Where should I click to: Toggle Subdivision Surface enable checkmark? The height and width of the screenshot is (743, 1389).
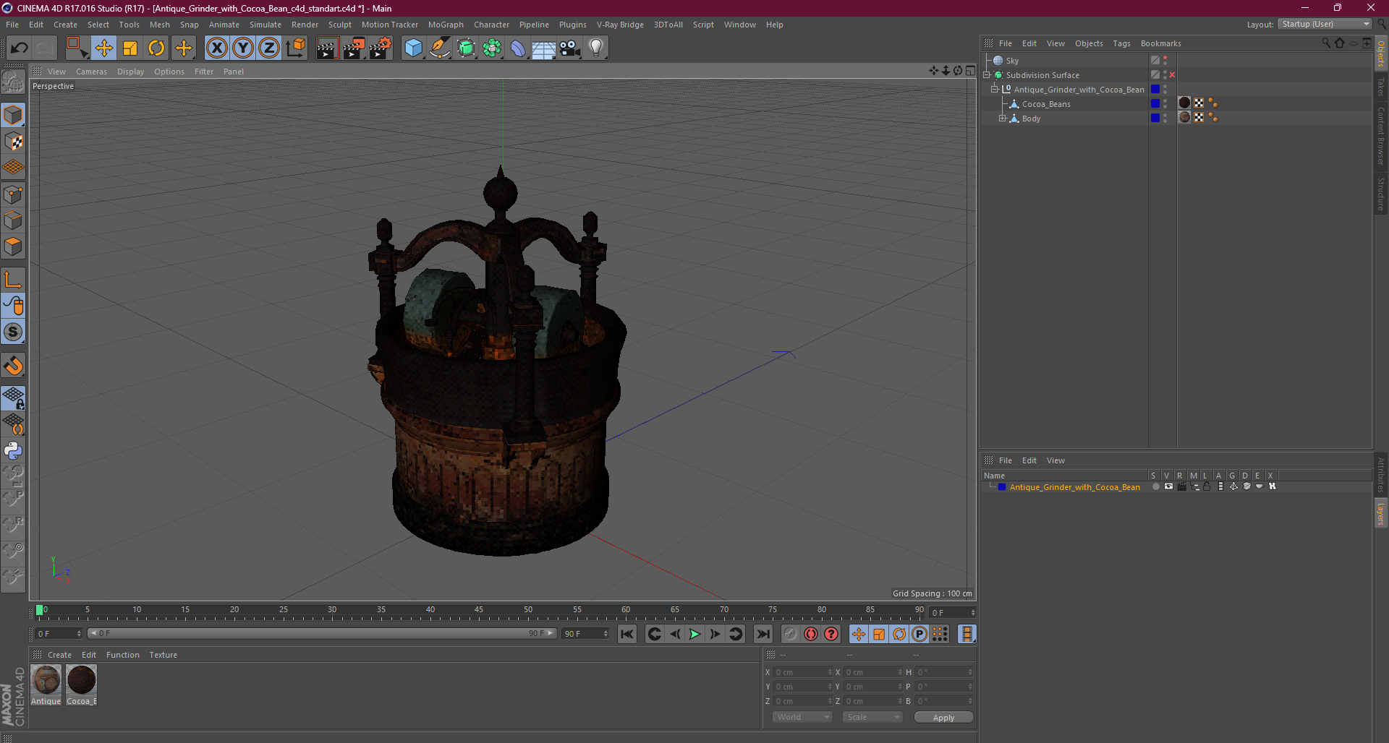pyautogui.click(x=1172, y=75)
